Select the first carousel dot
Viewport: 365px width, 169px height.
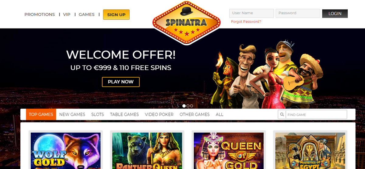(184, 106)
